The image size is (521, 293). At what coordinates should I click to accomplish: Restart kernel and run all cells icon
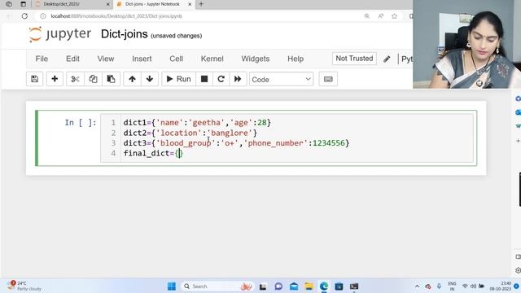coord(238,79)
